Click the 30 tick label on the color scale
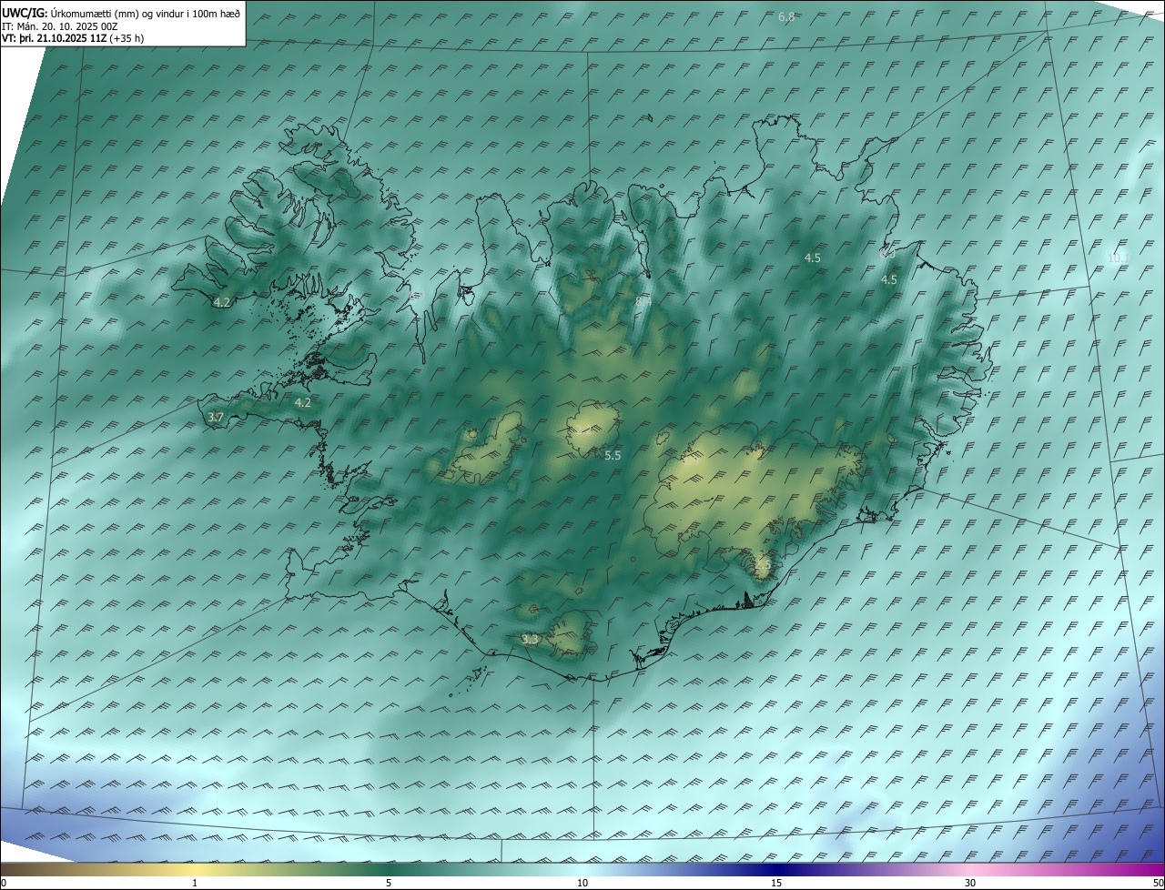Screen dimensions: 1165x890 point(970,883)
